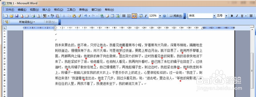Create a new blank document
Image resolution: width=256 pixels, height=97 pixels.
click(x=6, y=16)
